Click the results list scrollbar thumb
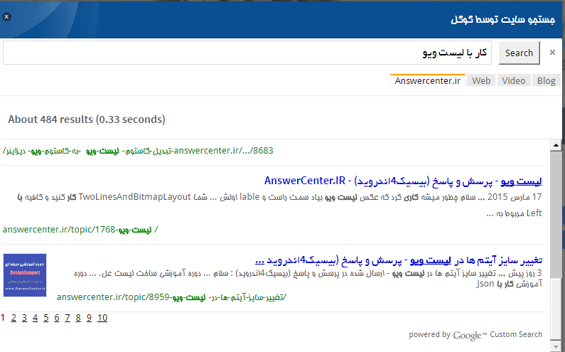The height and width of the screenshot is (352, 565). pyautogui.click(x=556, y=213)
